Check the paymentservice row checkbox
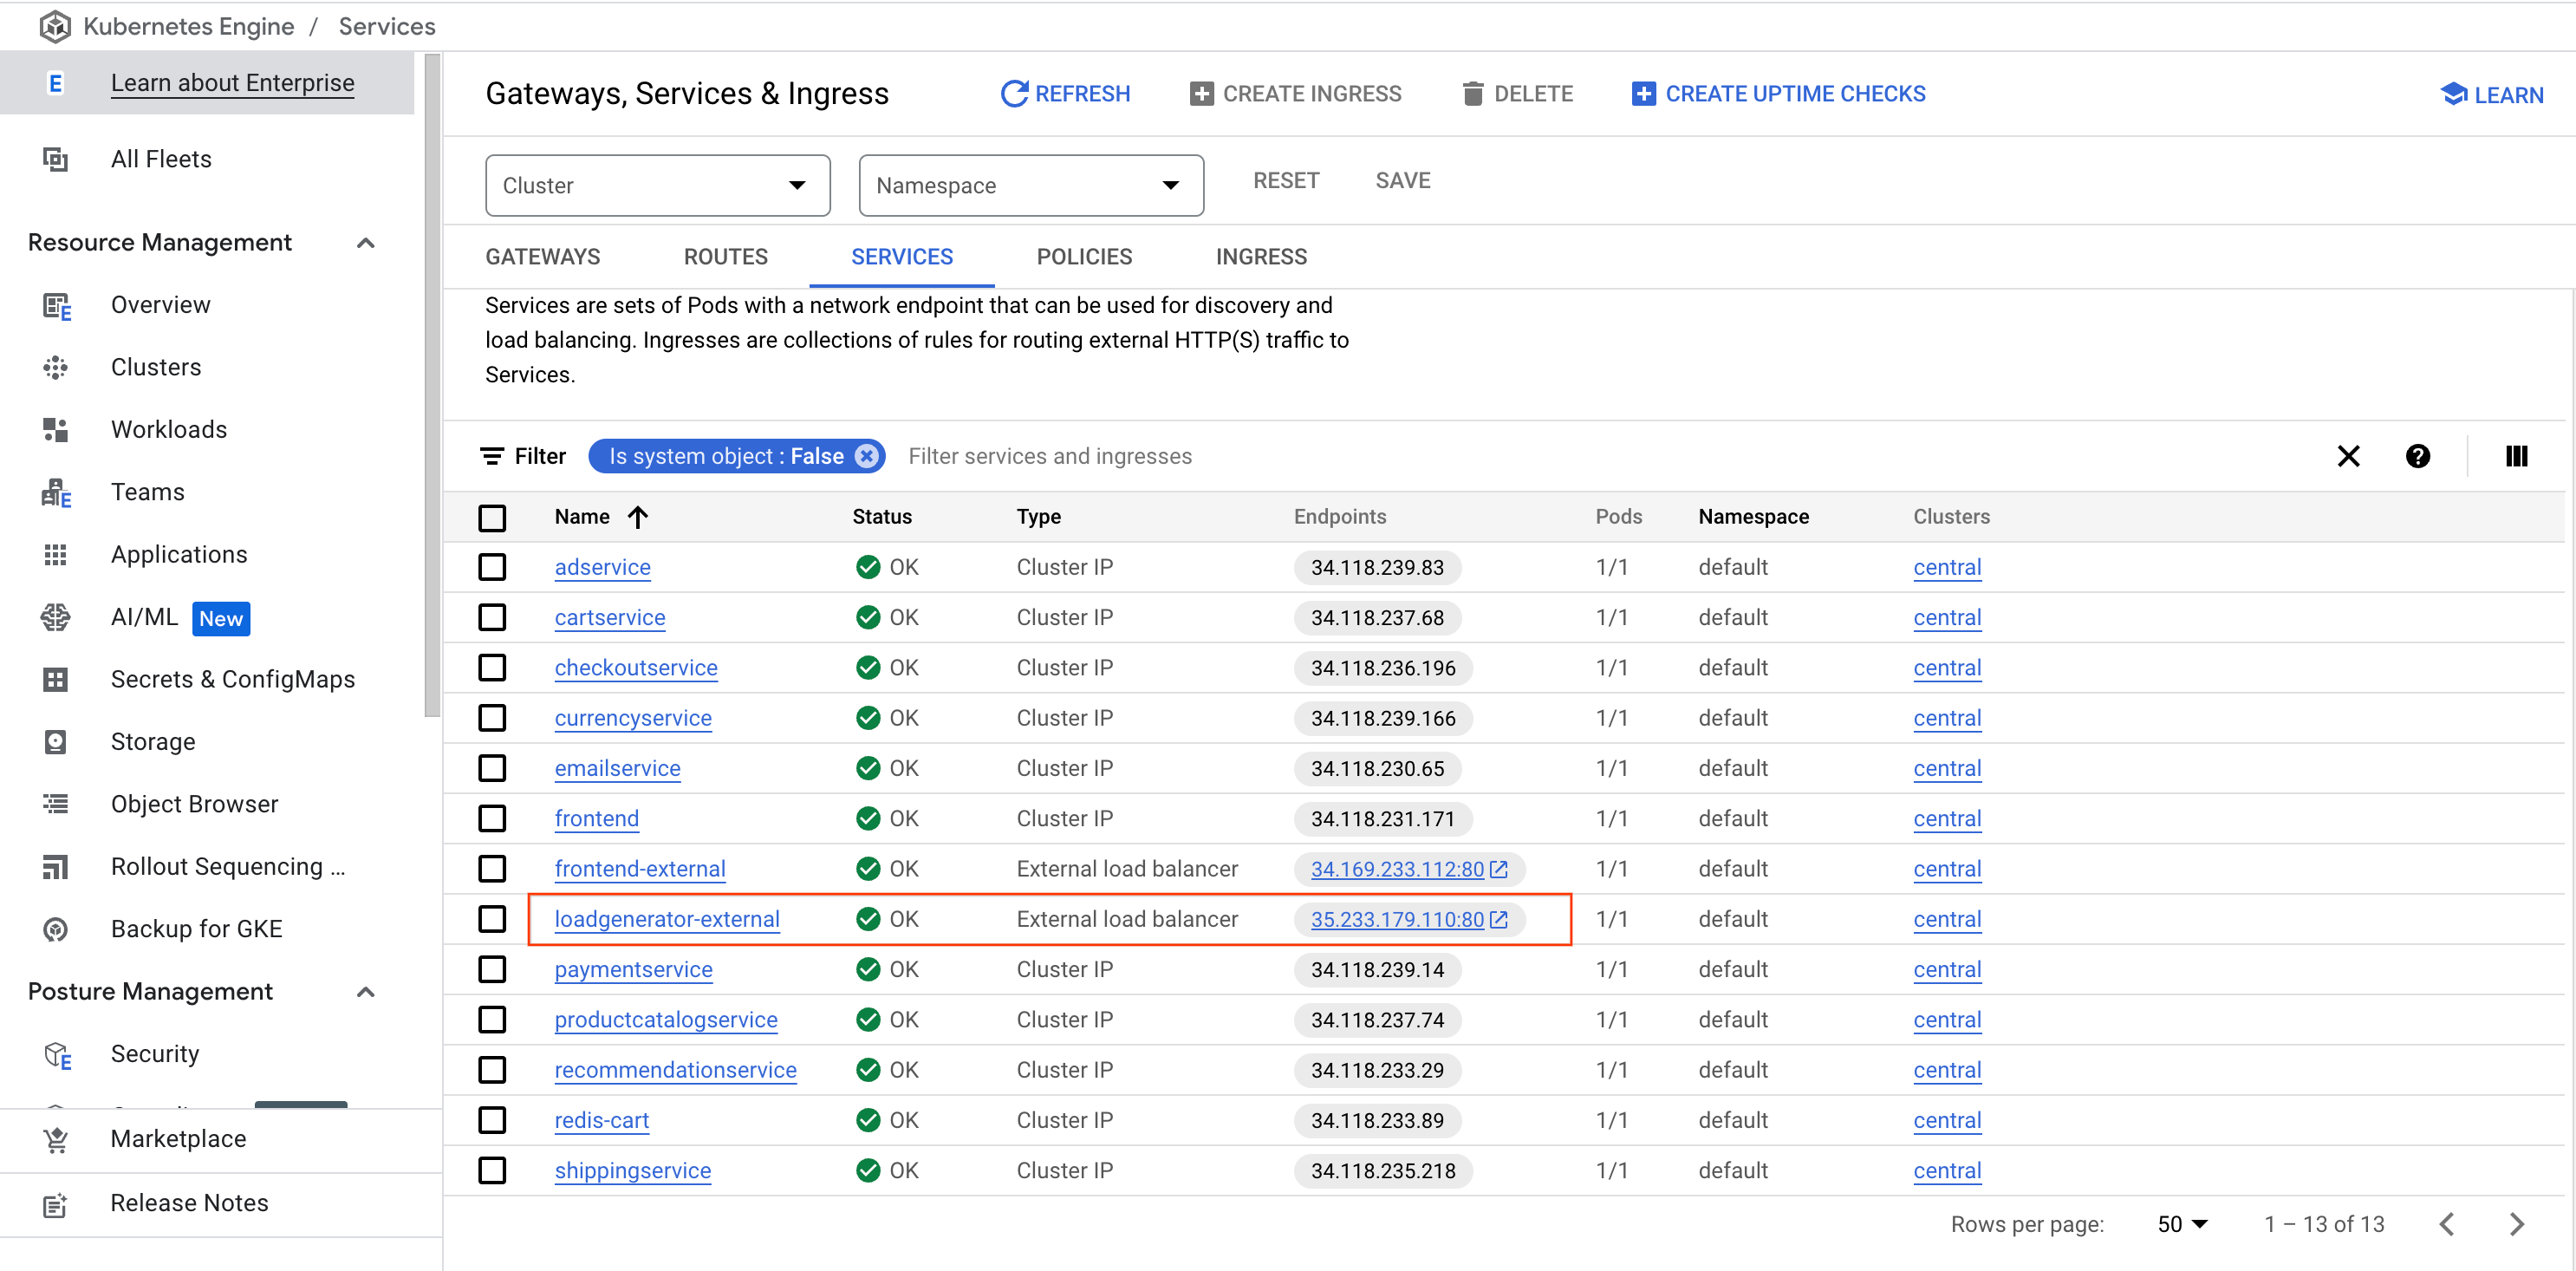 (492, 969)
